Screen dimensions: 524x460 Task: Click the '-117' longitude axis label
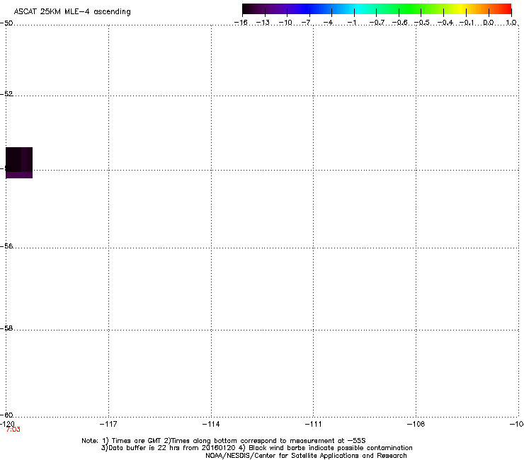coord(108,424)
